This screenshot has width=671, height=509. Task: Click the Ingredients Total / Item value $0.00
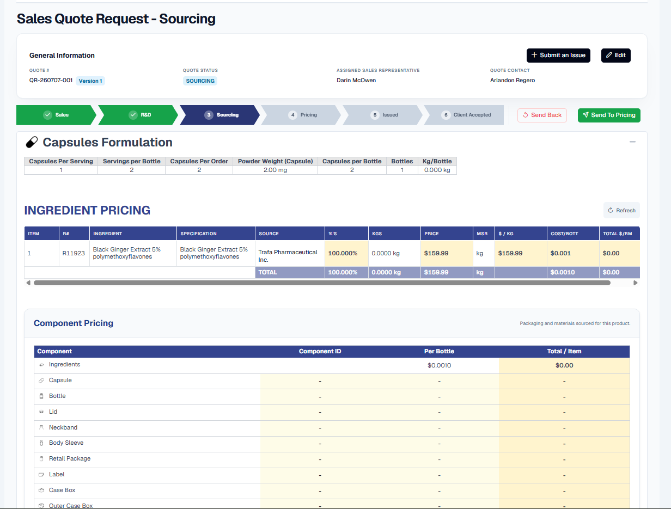pos(564,365)
